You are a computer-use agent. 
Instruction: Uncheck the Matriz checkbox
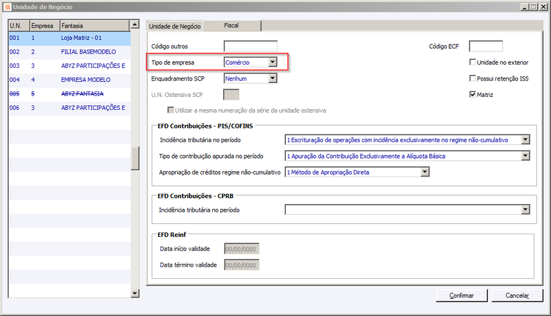[472, 94]
